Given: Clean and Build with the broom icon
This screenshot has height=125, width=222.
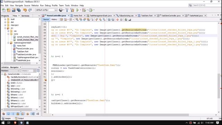Looking at the screenshot, I should pos(72,10).
